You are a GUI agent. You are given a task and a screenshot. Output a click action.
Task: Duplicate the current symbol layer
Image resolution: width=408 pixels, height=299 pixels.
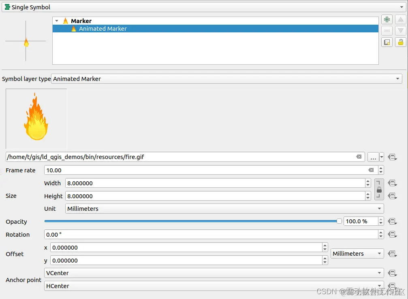[x=387, y=42]
